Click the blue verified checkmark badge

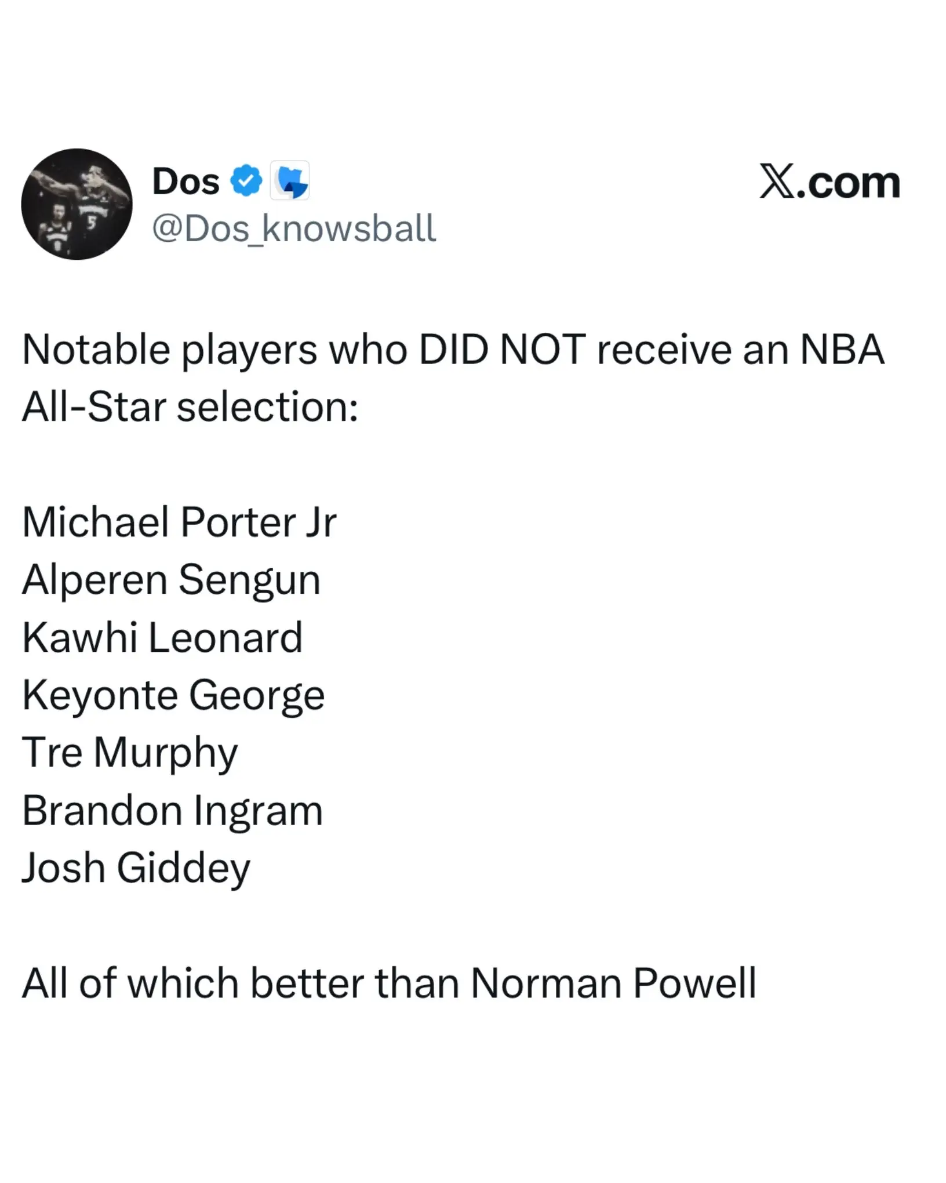(246, 181)
